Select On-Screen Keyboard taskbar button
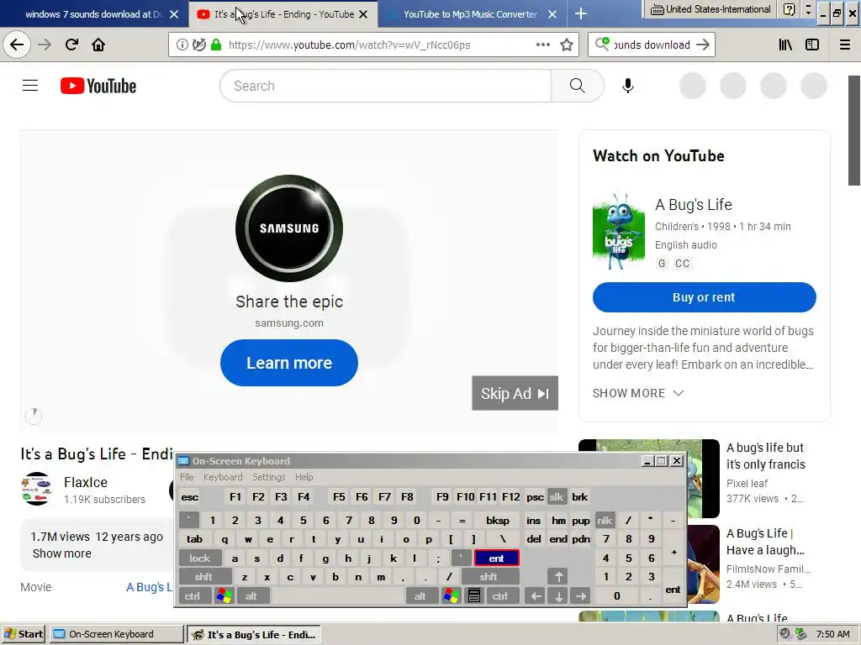861x645 pixels. coord(117,634)
